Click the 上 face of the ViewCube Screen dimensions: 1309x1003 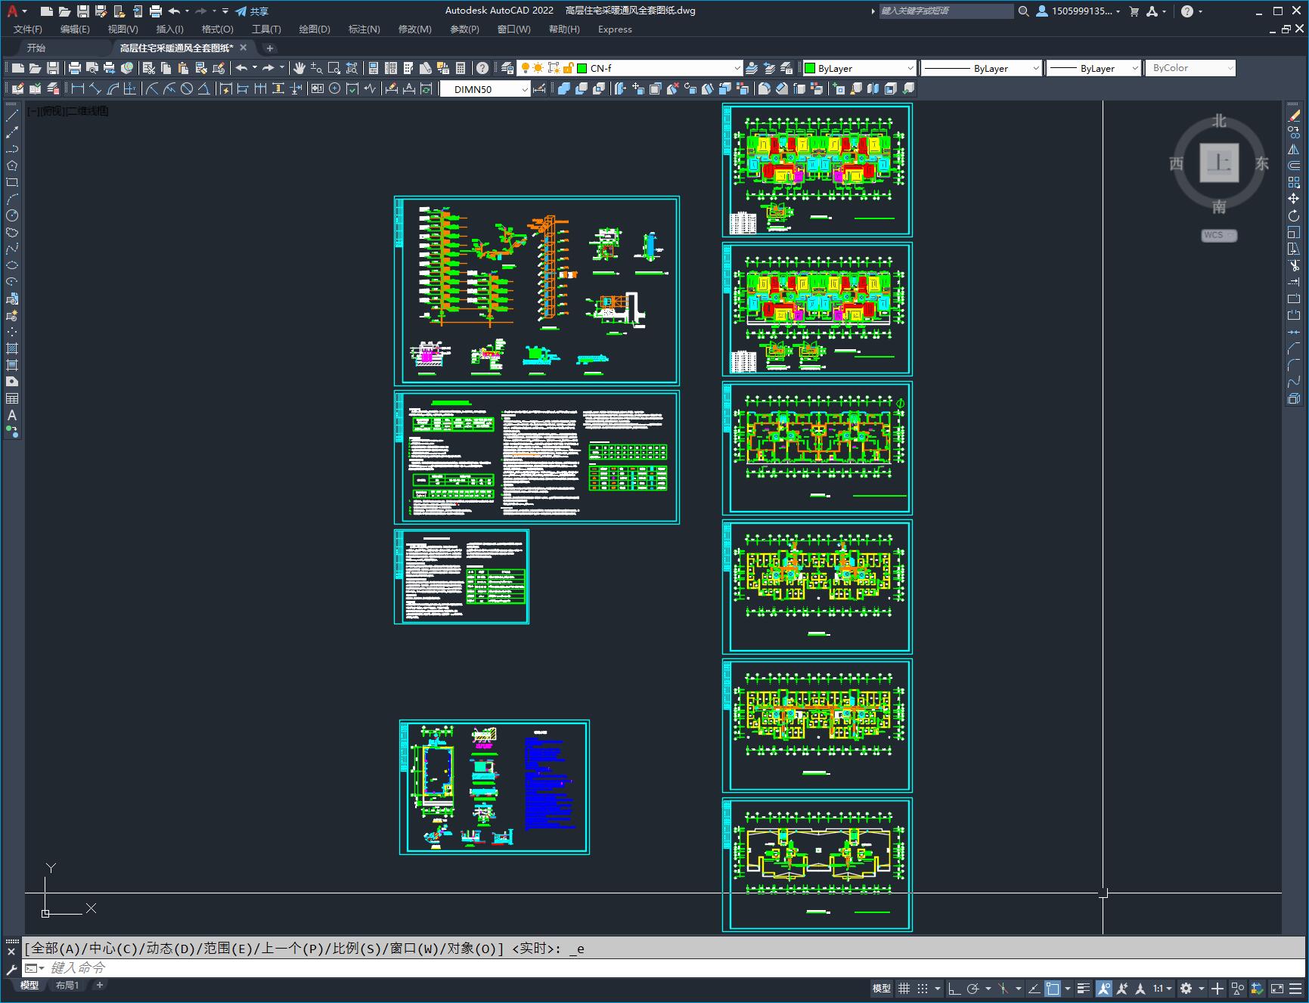(1219, 163)
